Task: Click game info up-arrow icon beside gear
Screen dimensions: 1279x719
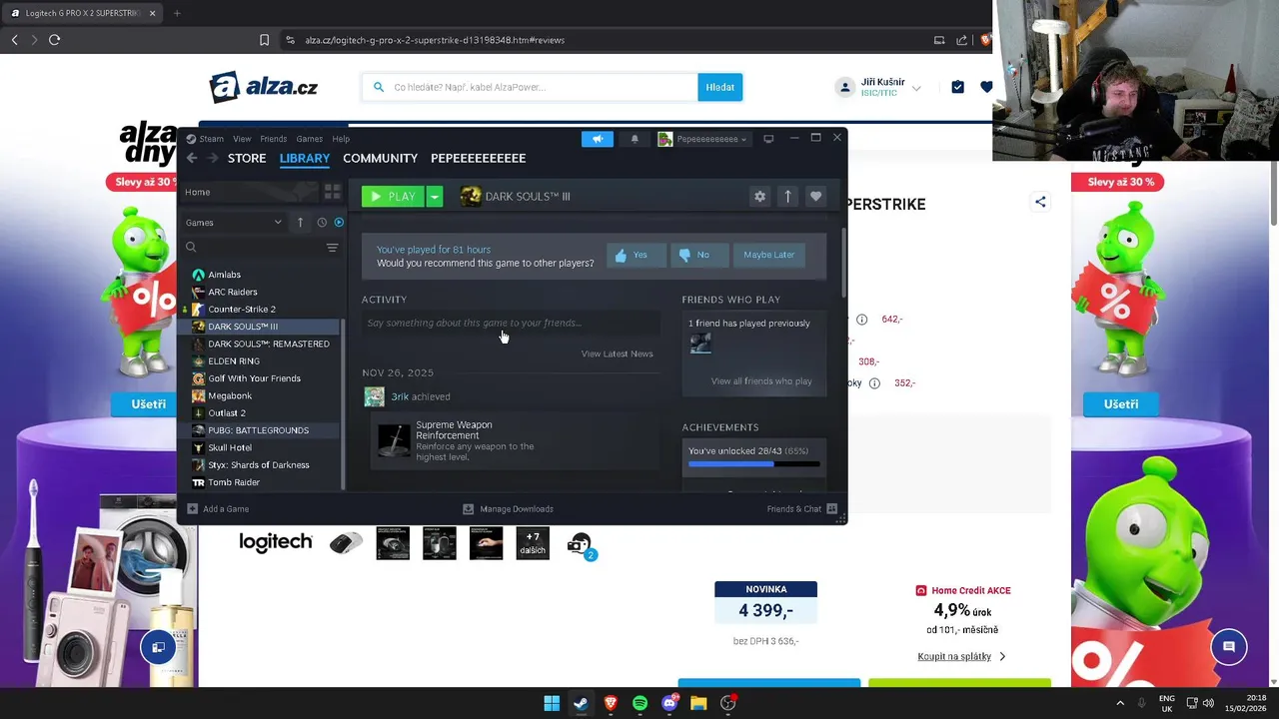Action: click(x=787, y=197)
